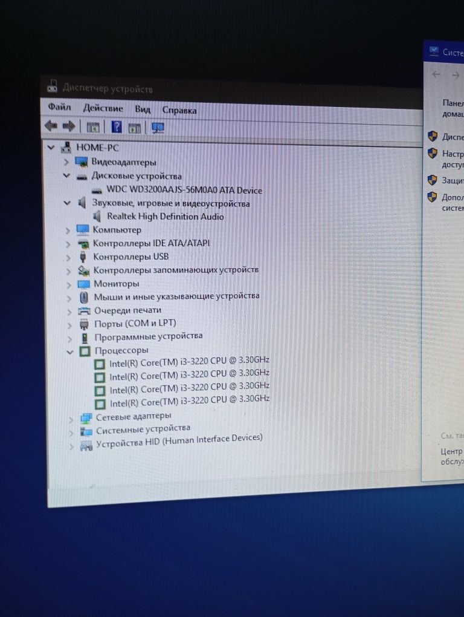This screenshot has width=464, height=617.
Task: Expand Мыши и иные указывающие устройства
Action: (69, 298)
